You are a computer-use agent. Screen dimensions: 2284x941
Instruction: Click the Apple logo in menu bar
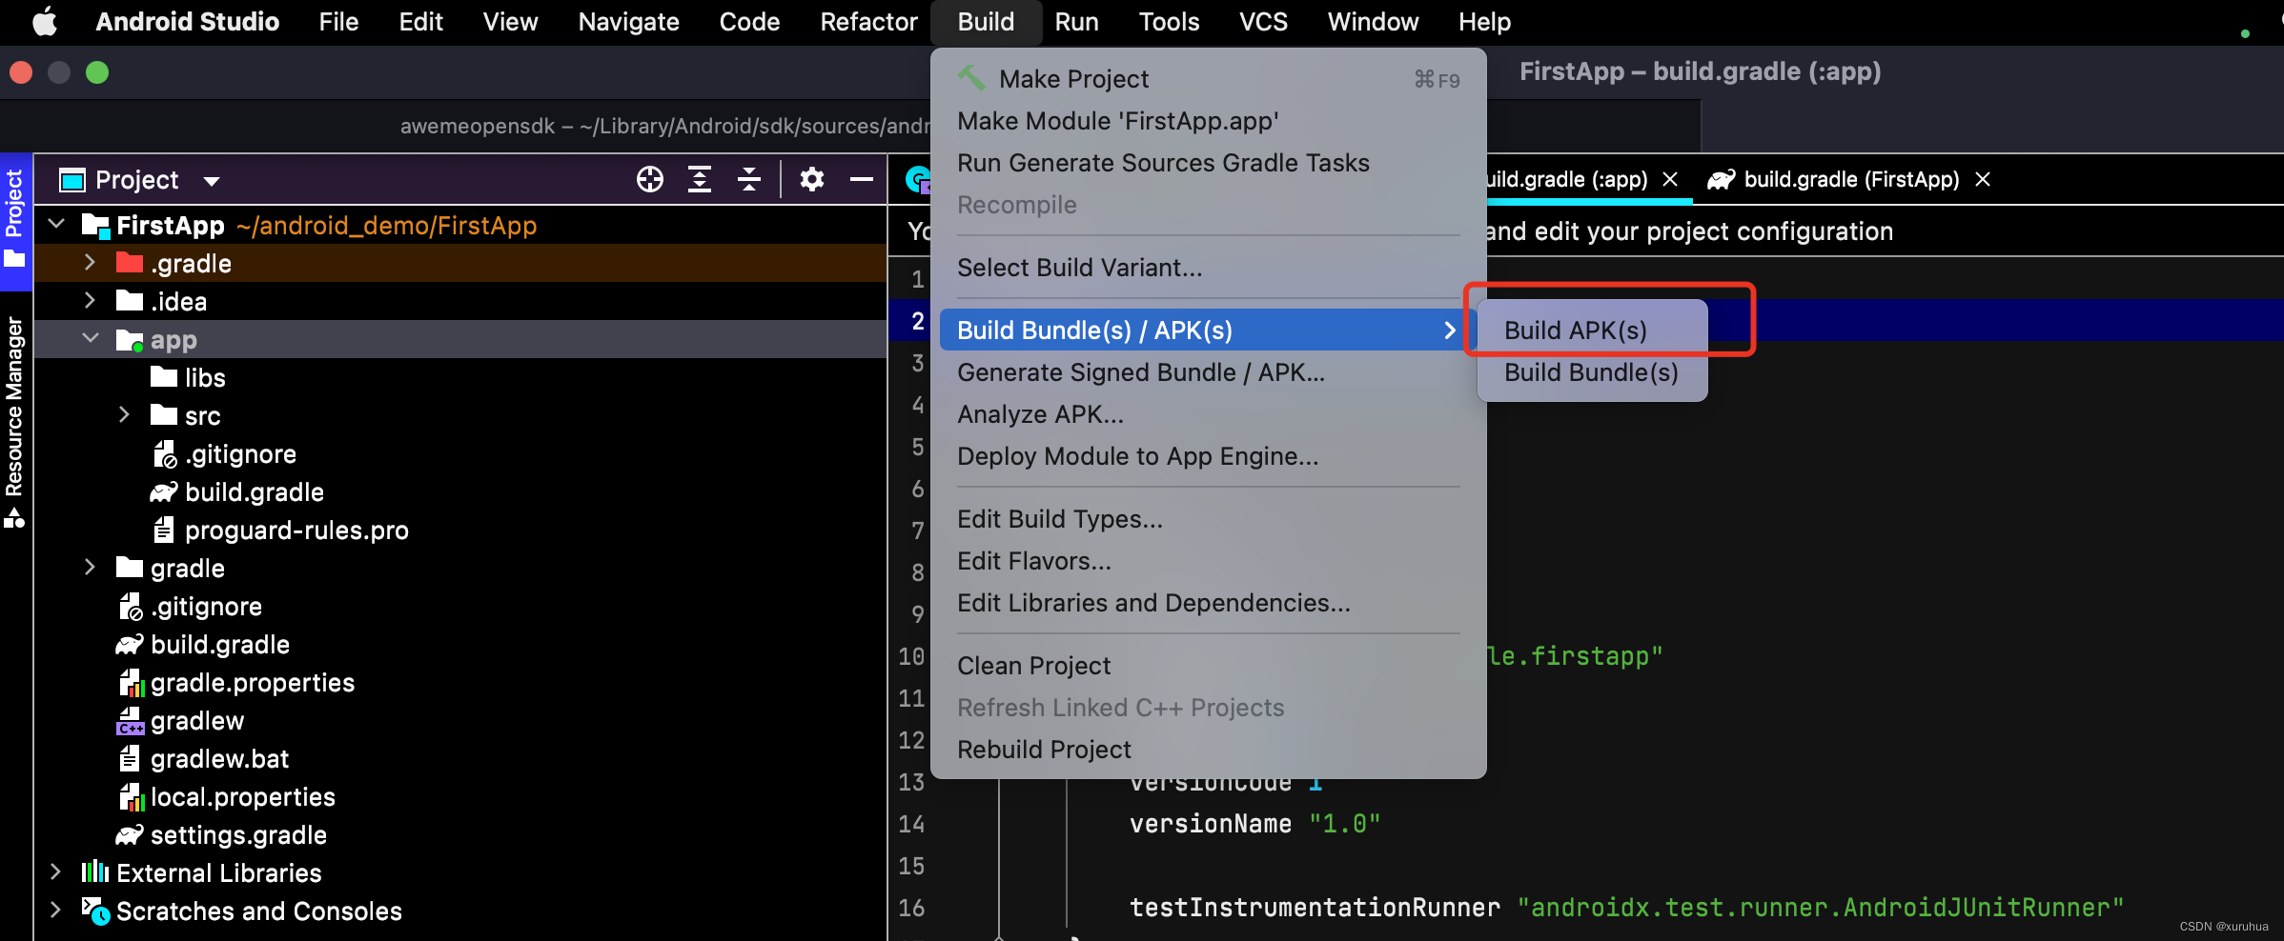45,21
